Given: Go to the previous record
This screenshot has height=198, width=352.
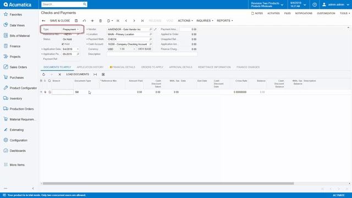Looking at the screenshot, I should [x=126, y=21].
